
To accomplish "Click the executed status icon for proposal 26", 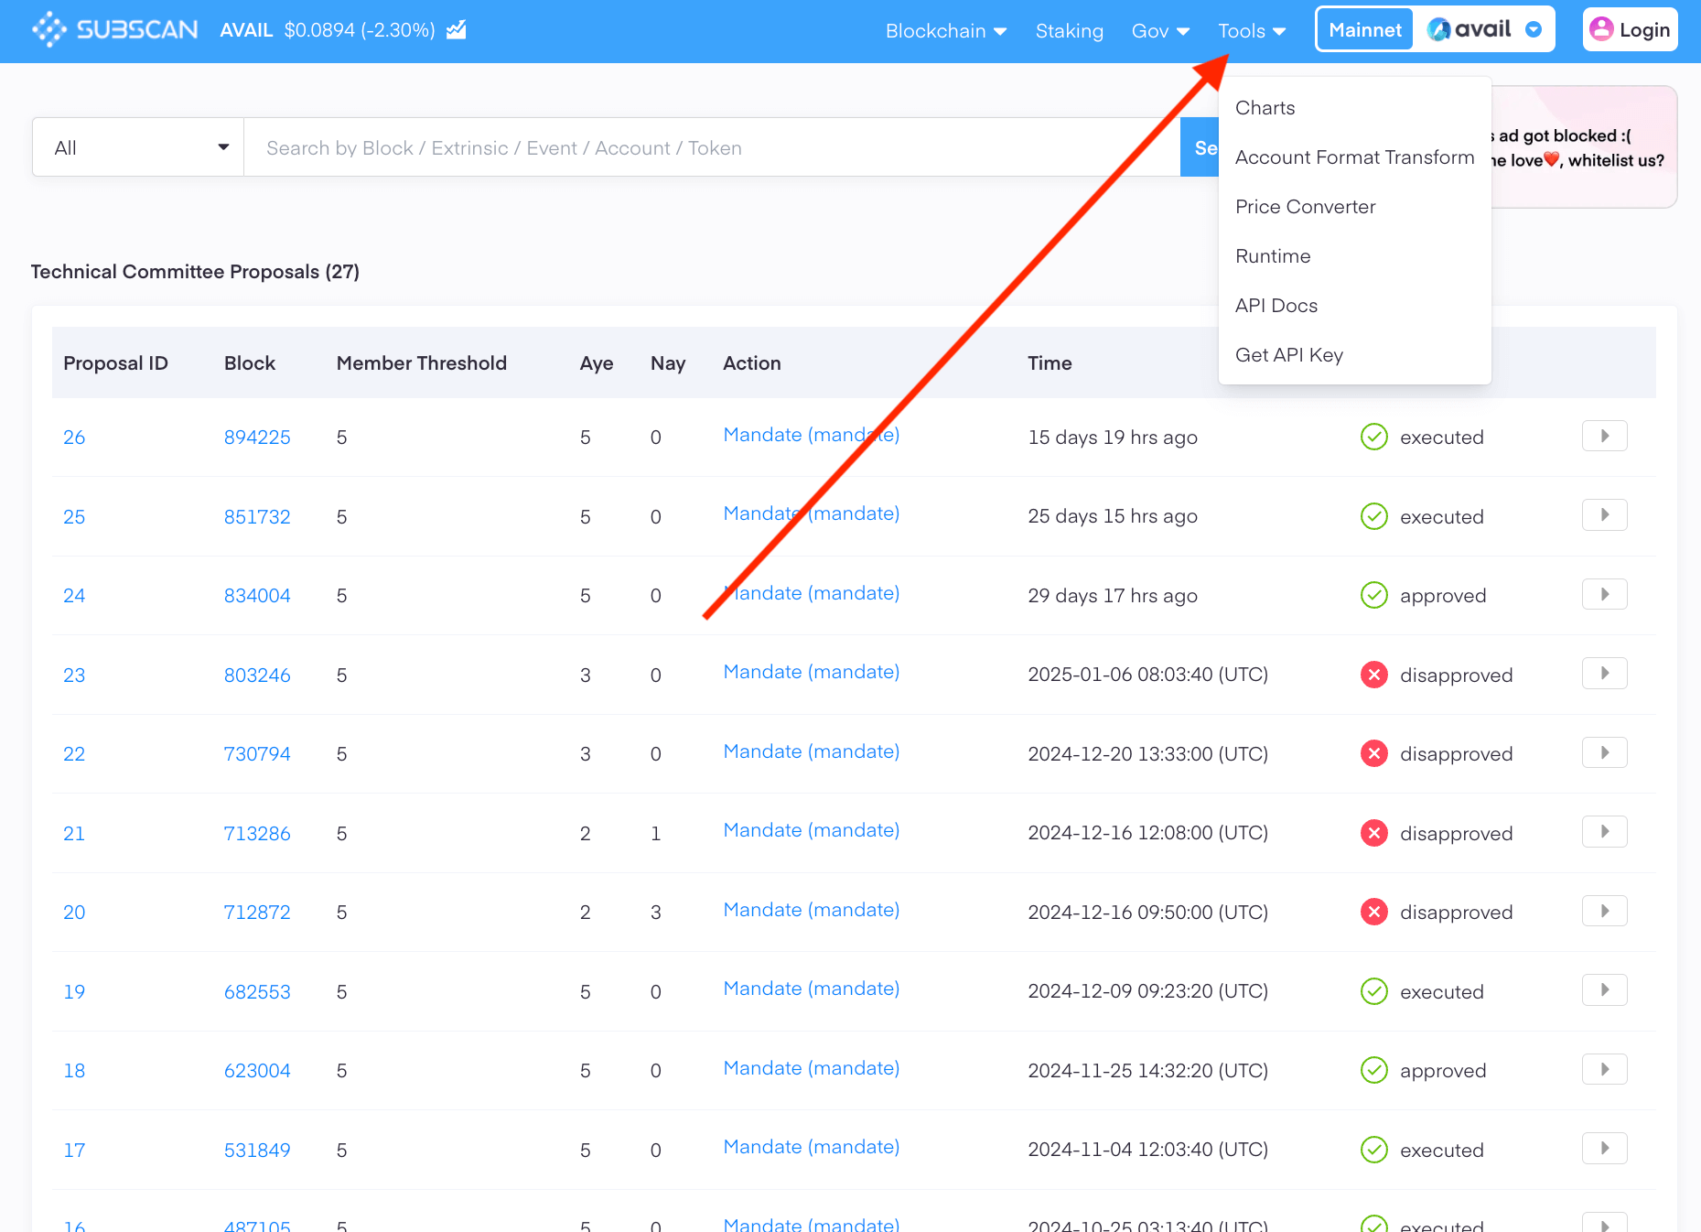I will tap(1373, 438).
